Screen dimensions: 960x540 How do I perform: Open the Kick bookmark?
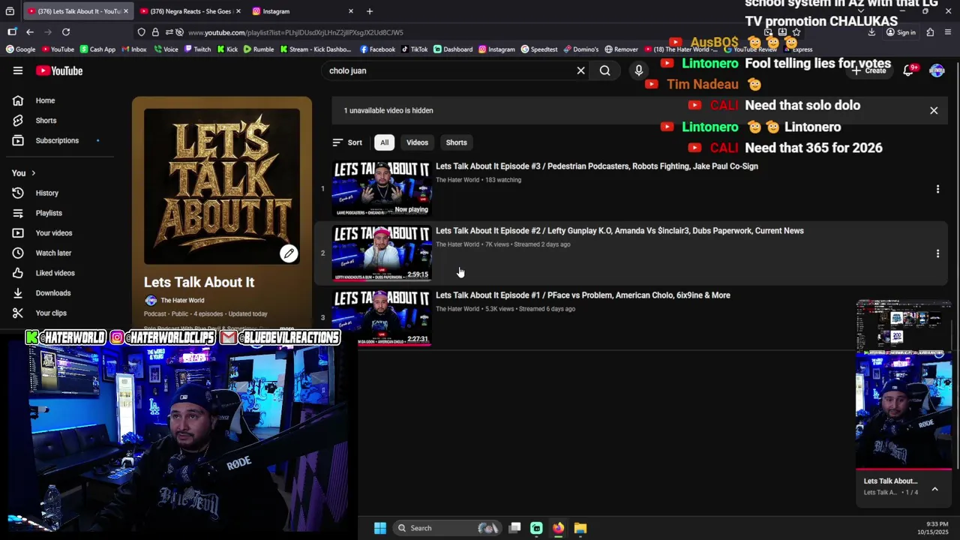227,49
